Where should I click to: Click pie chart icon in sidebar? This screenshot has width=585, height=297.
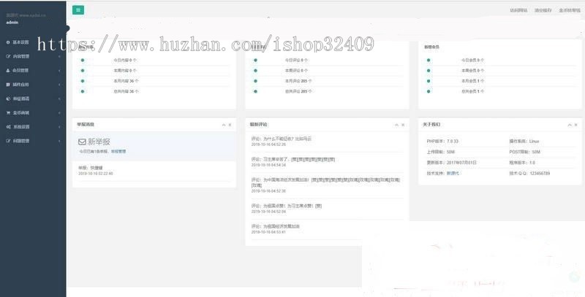tap(8, 99)
